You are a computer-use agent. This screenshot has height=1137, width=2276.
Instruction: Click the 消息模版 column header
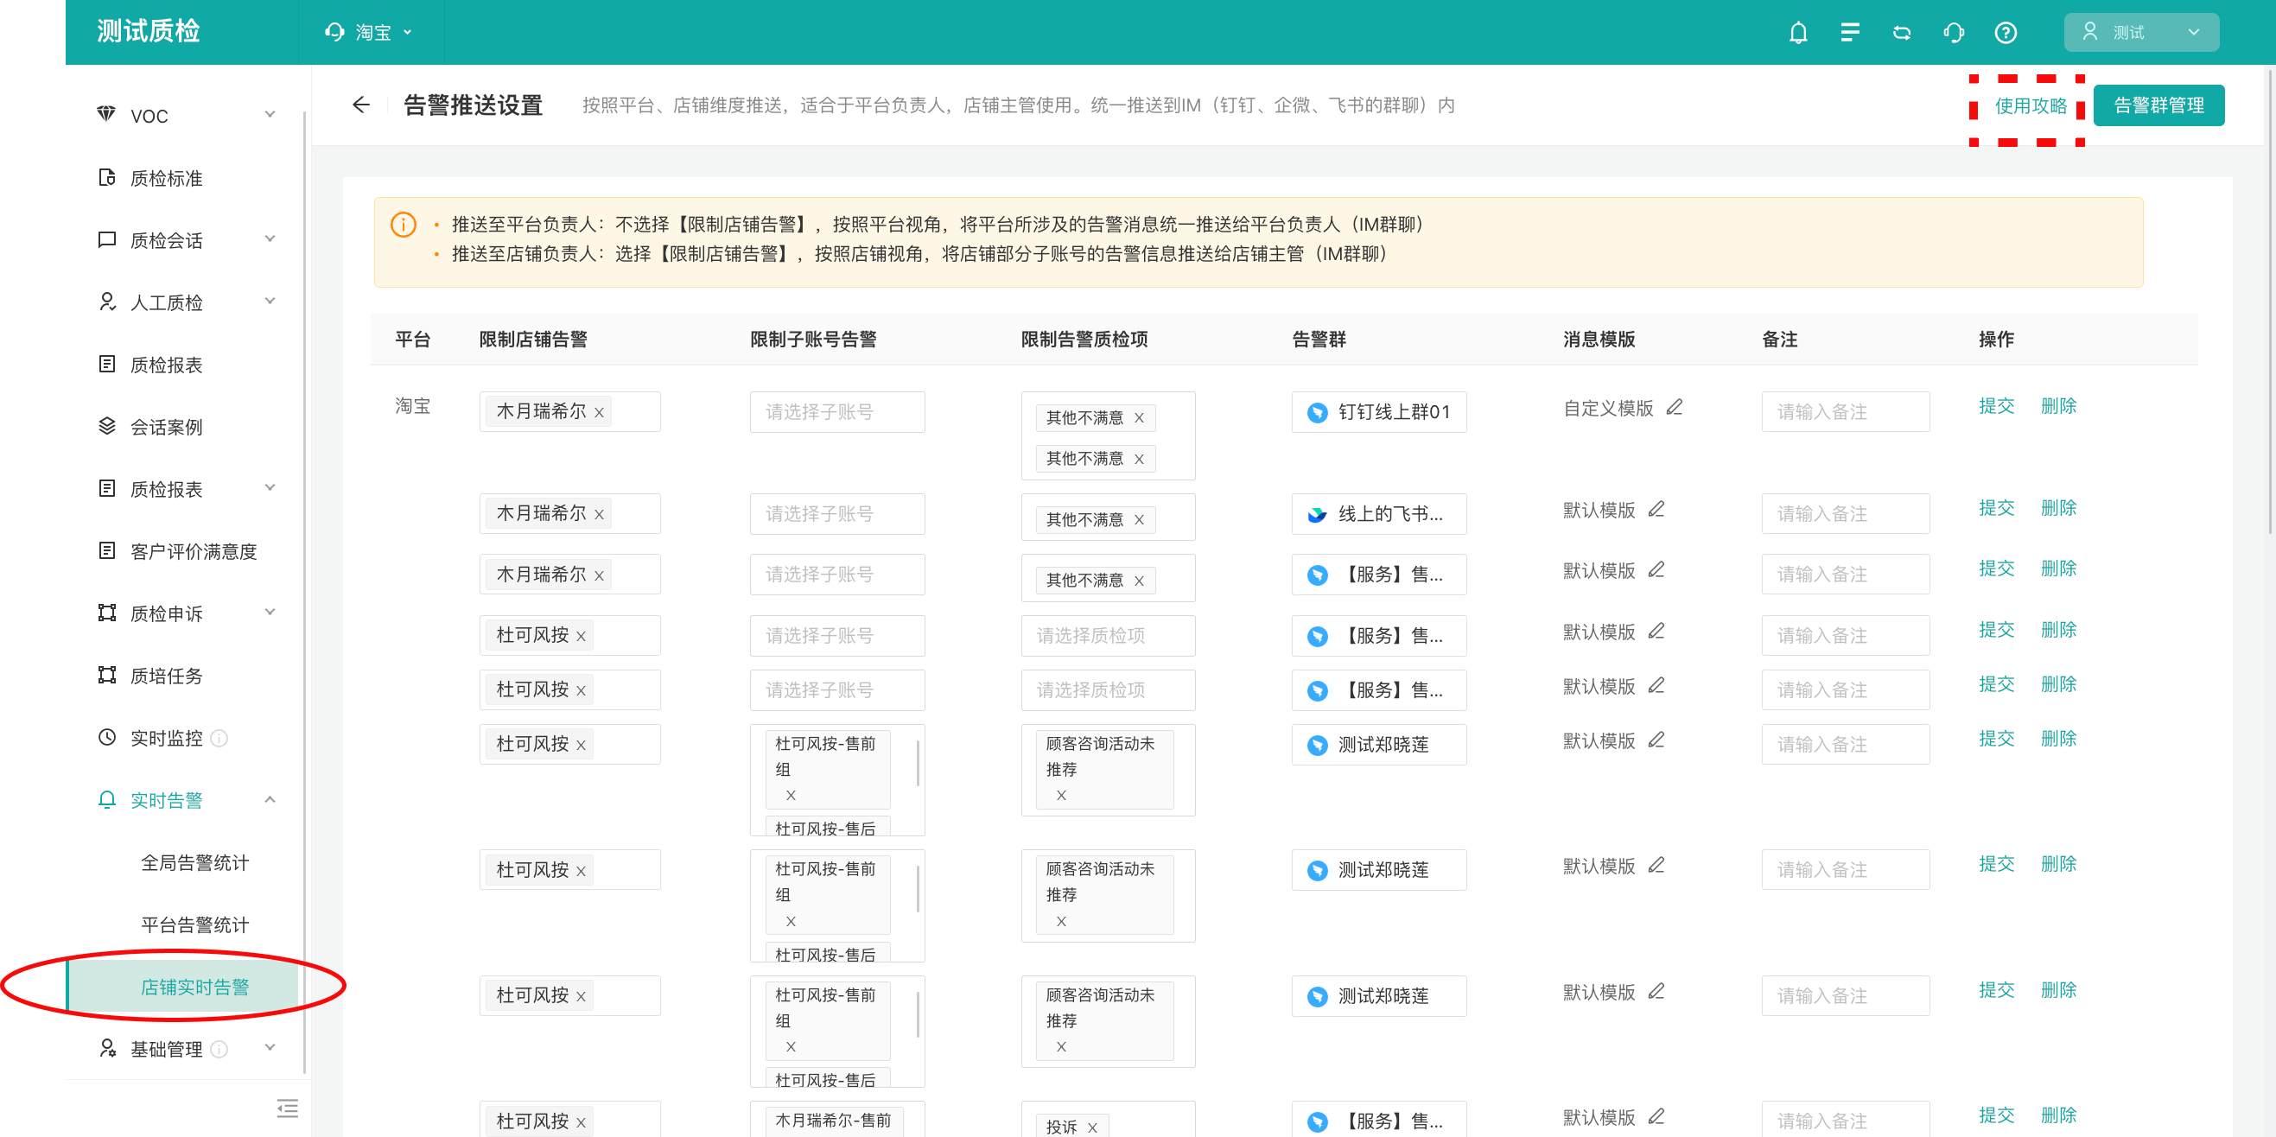[1599, 340]
